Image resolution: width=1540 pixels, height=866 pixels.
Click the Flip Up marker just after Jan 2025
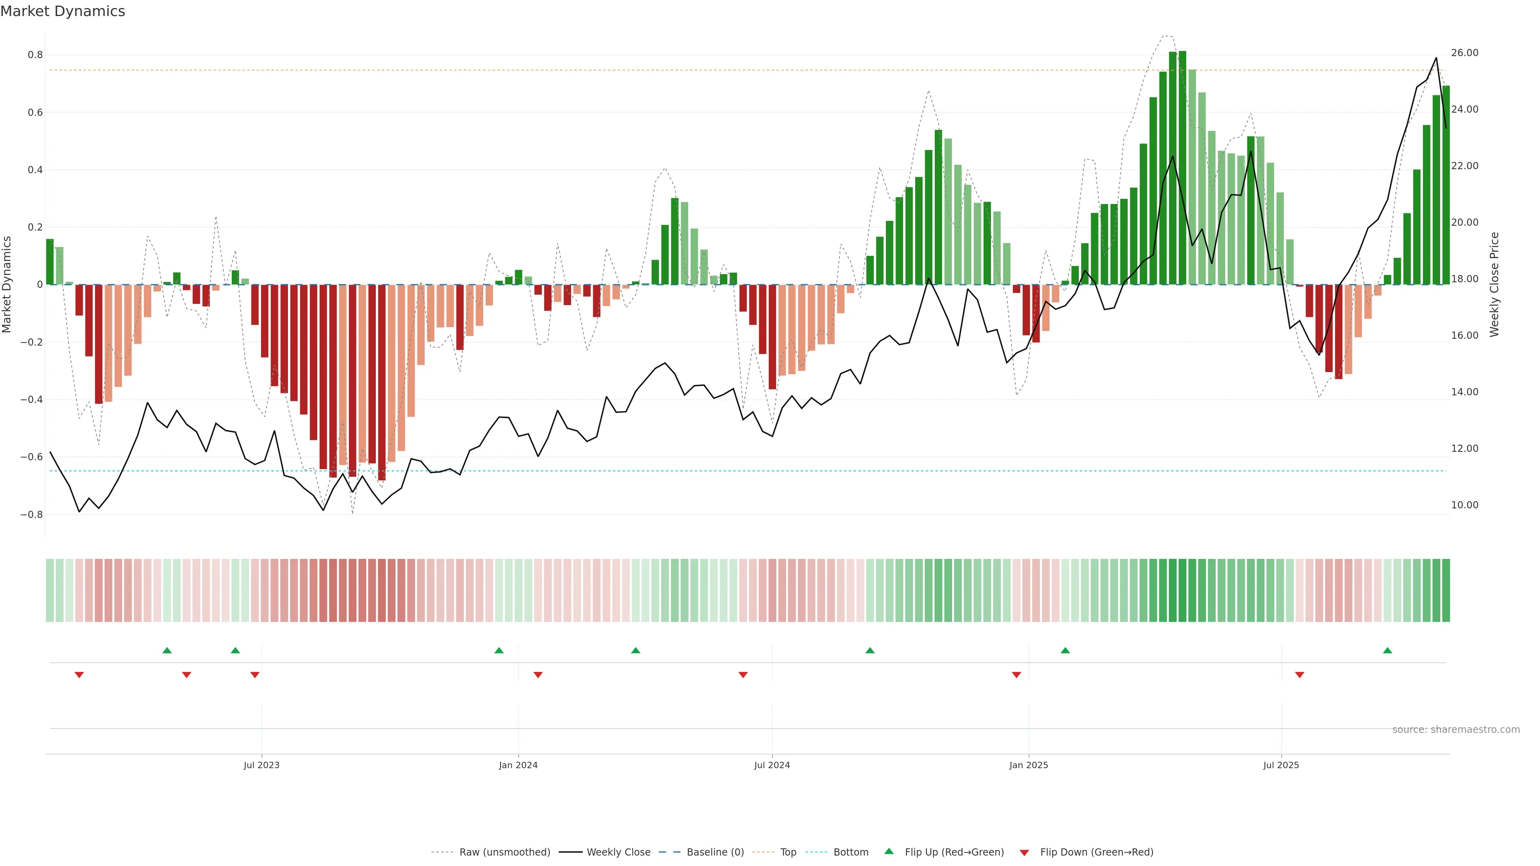[1065, 650]
